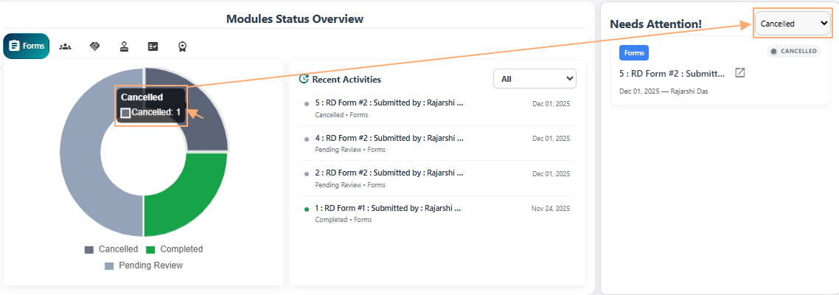The height and width of the screenshot is (295, 839).
Task: Click the 'Modules Status Overview' heading
Action: (x=295, y=18)
